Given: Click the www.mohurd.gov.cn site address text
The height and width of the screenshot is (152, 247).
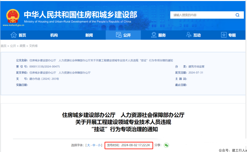Looking at the screenshot, I should [x=14, y=25].
